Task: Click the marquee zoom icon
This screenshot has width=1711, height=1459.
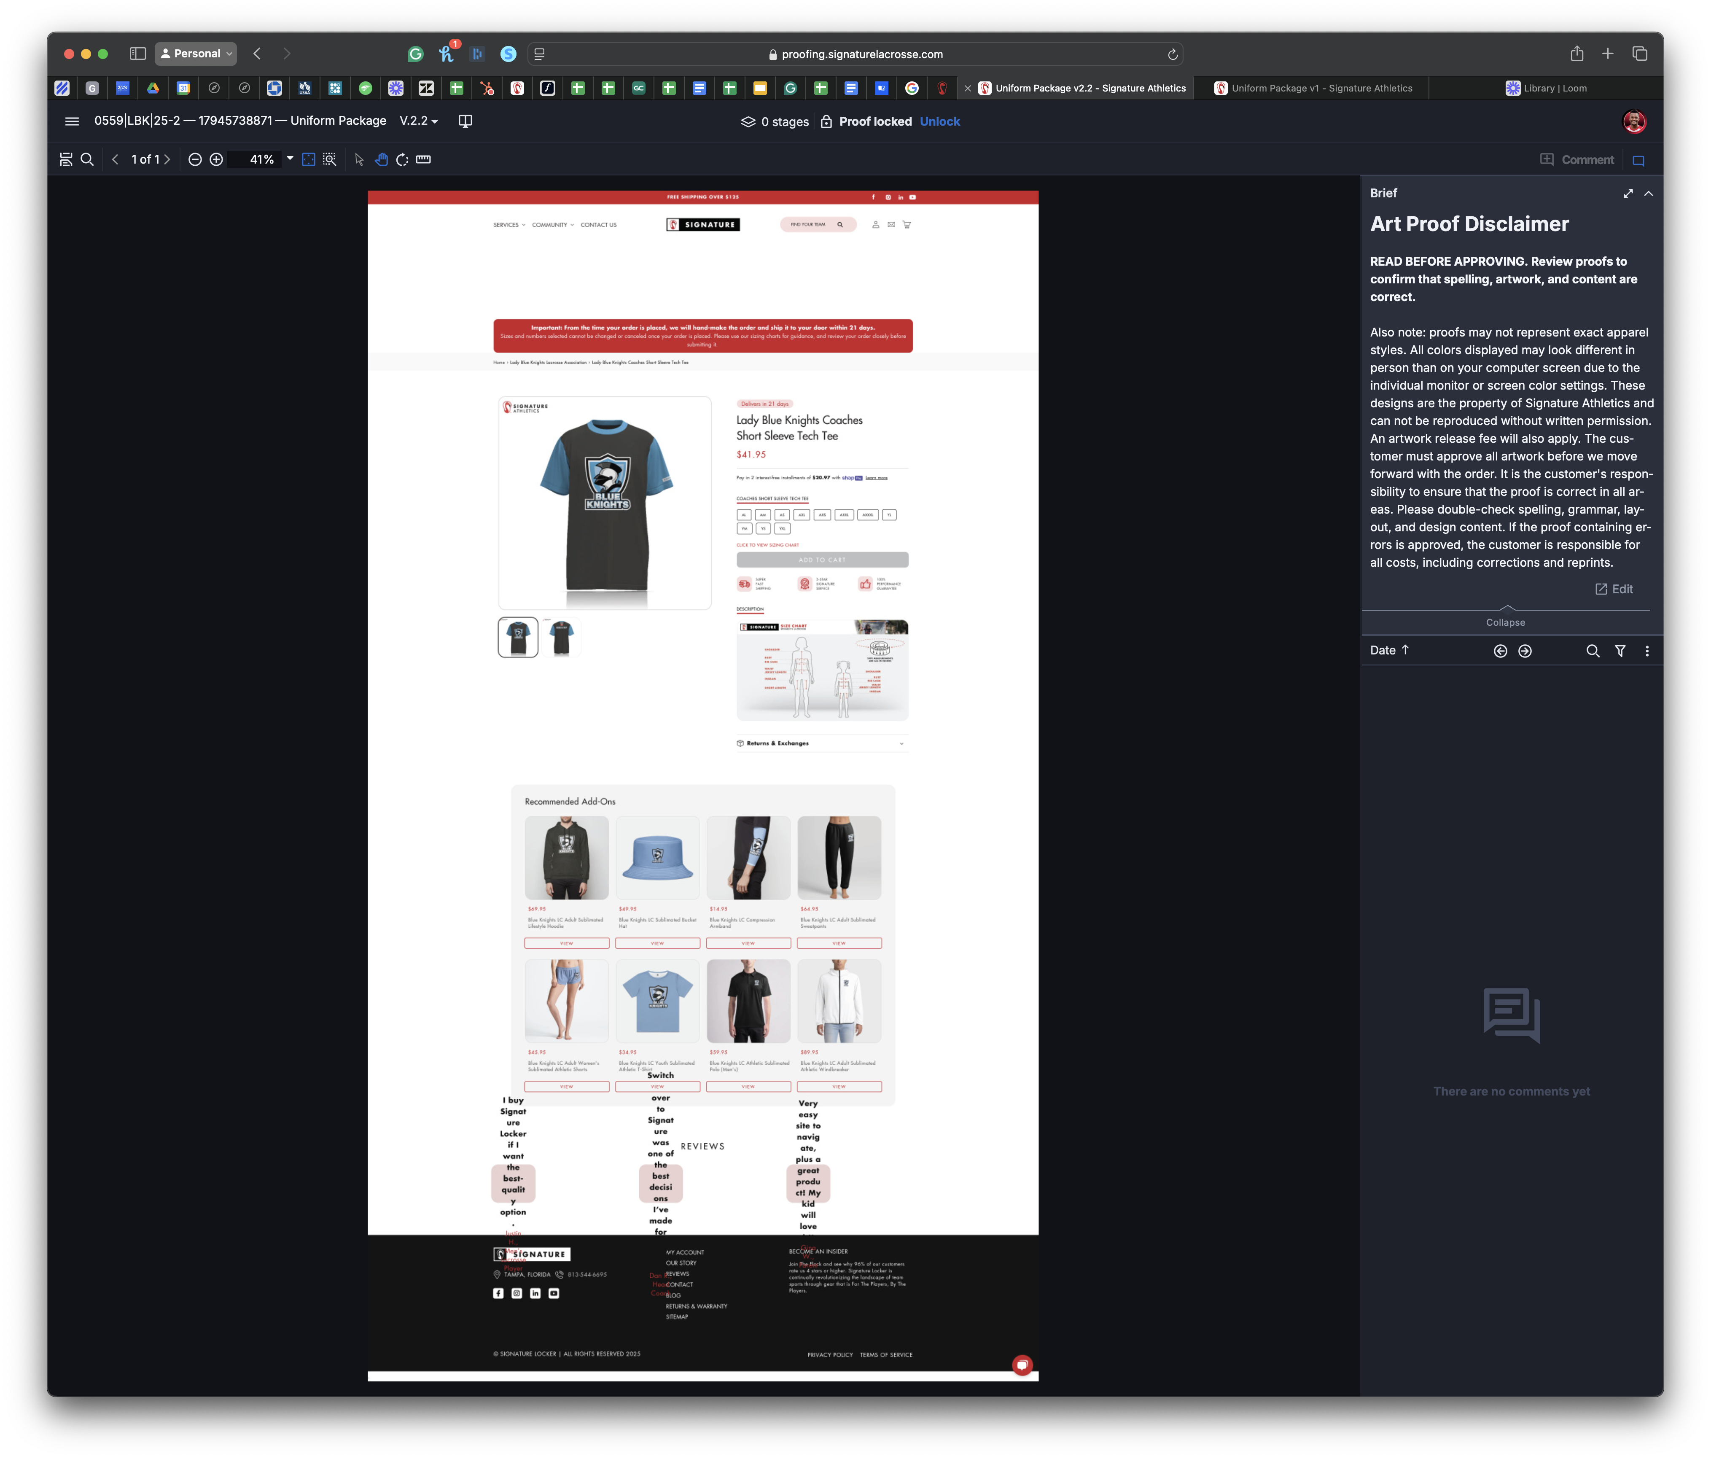Action: (x=329, y=159)
